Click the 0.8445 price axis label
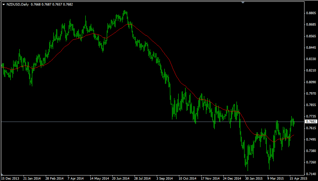The height and width of the screenshot is (181, 318). [x=311, y=48]
